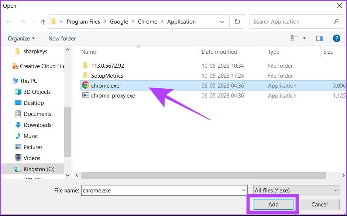The width and height of the screenshot is (347, 216).
Task: Expand the File name dropdown arrow
Action: [244, 190]
